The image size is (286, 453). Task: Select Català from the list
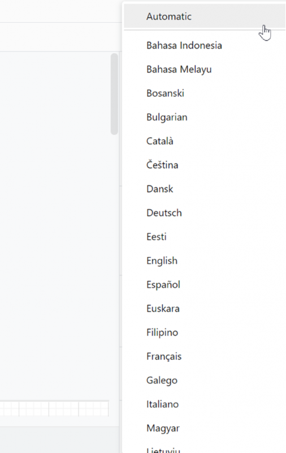click(x=205, y=141)
